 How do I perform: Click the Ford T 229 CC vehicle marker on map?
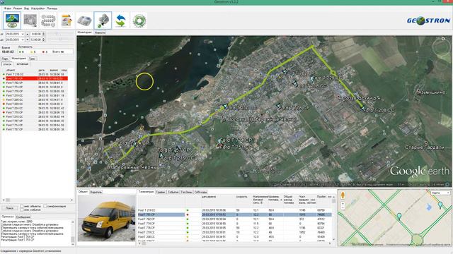tap(311, 78)
